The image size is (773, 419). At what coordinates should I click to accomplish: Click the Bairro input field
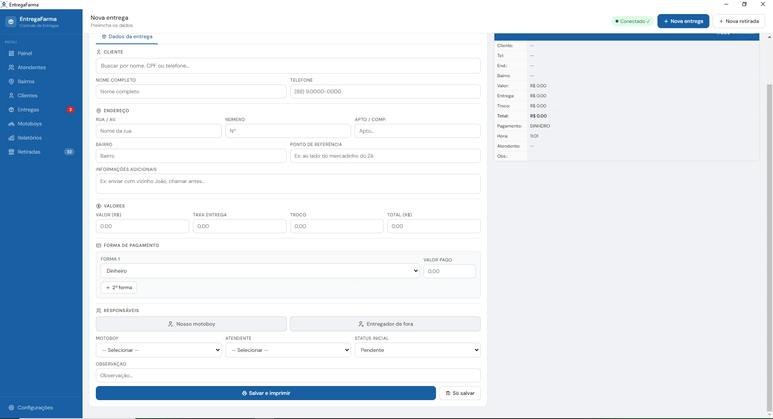click(191, 156)
